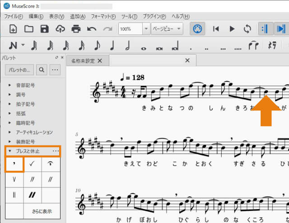This screenshot has height=223, width=289.
Task: Toggle loop playback
Action: [x=247, y=29]
